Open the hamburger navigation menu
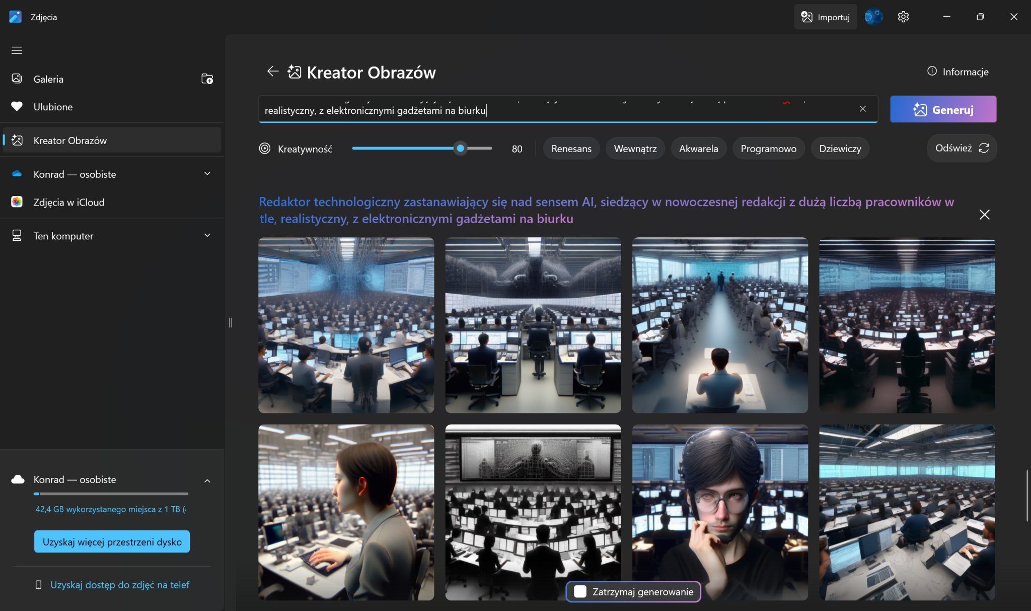Screen dimensions: 1031x611 17,50
